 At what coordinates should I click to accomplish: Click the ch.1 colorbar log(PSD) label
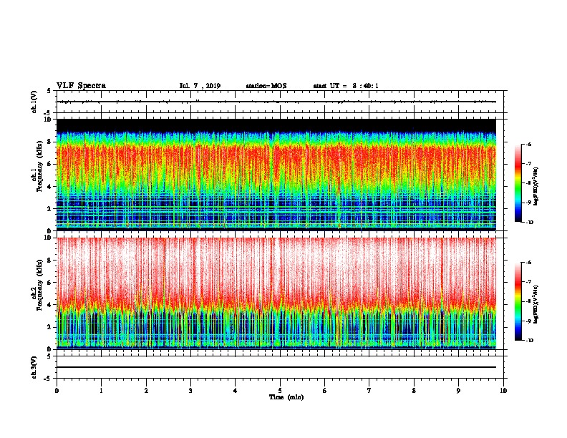point(535,187)
